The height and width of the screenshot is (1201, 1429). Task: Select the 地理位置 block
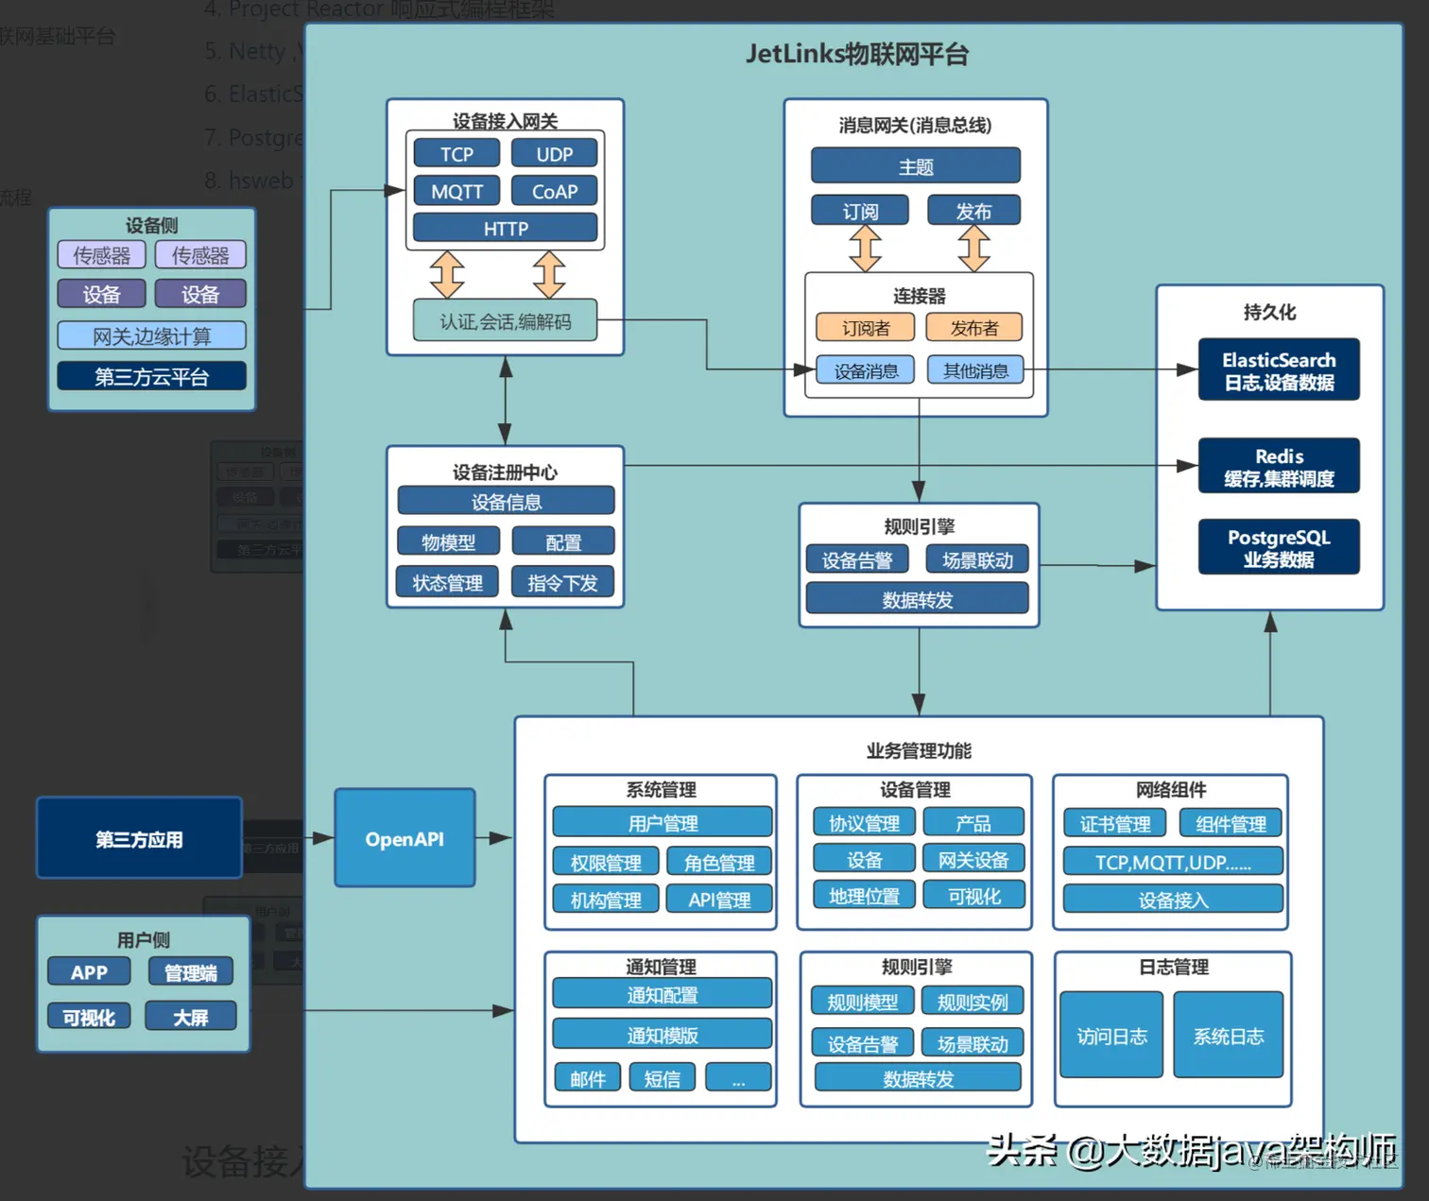point(864,896)
